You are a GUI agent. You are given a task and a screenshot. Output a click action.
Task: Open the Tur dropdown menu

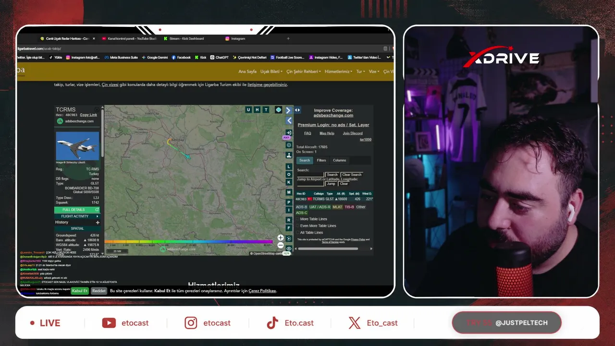click(x=360, y=72)
